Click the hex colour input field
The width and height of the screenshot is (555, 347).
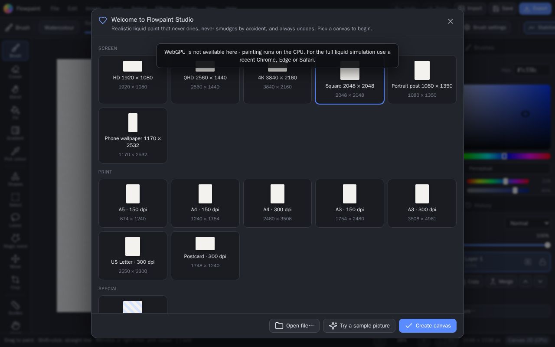tap(532, 70)
